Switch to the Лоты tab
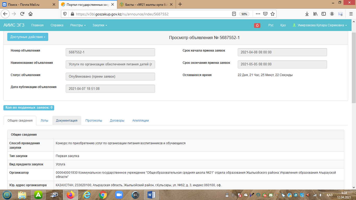 [44, 121]
